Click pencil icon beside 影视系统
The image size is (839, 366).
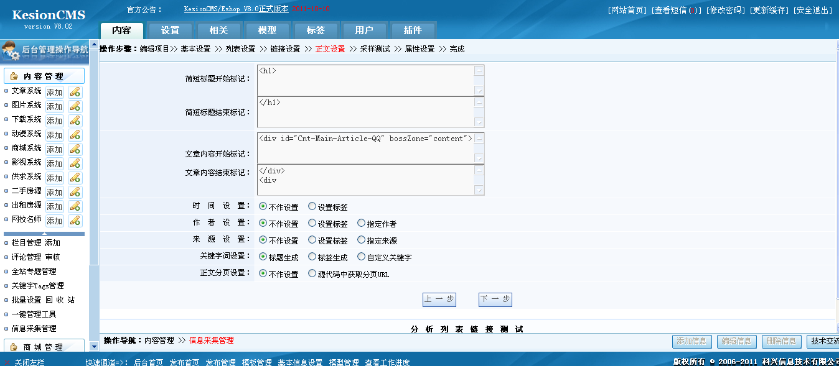[75, 163]
